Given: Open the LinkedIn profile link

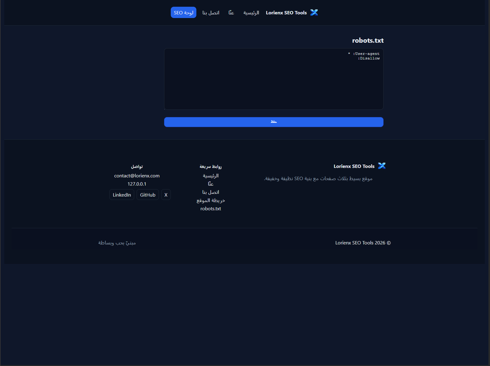Looking at the screenshot, I should pos(122,195).
